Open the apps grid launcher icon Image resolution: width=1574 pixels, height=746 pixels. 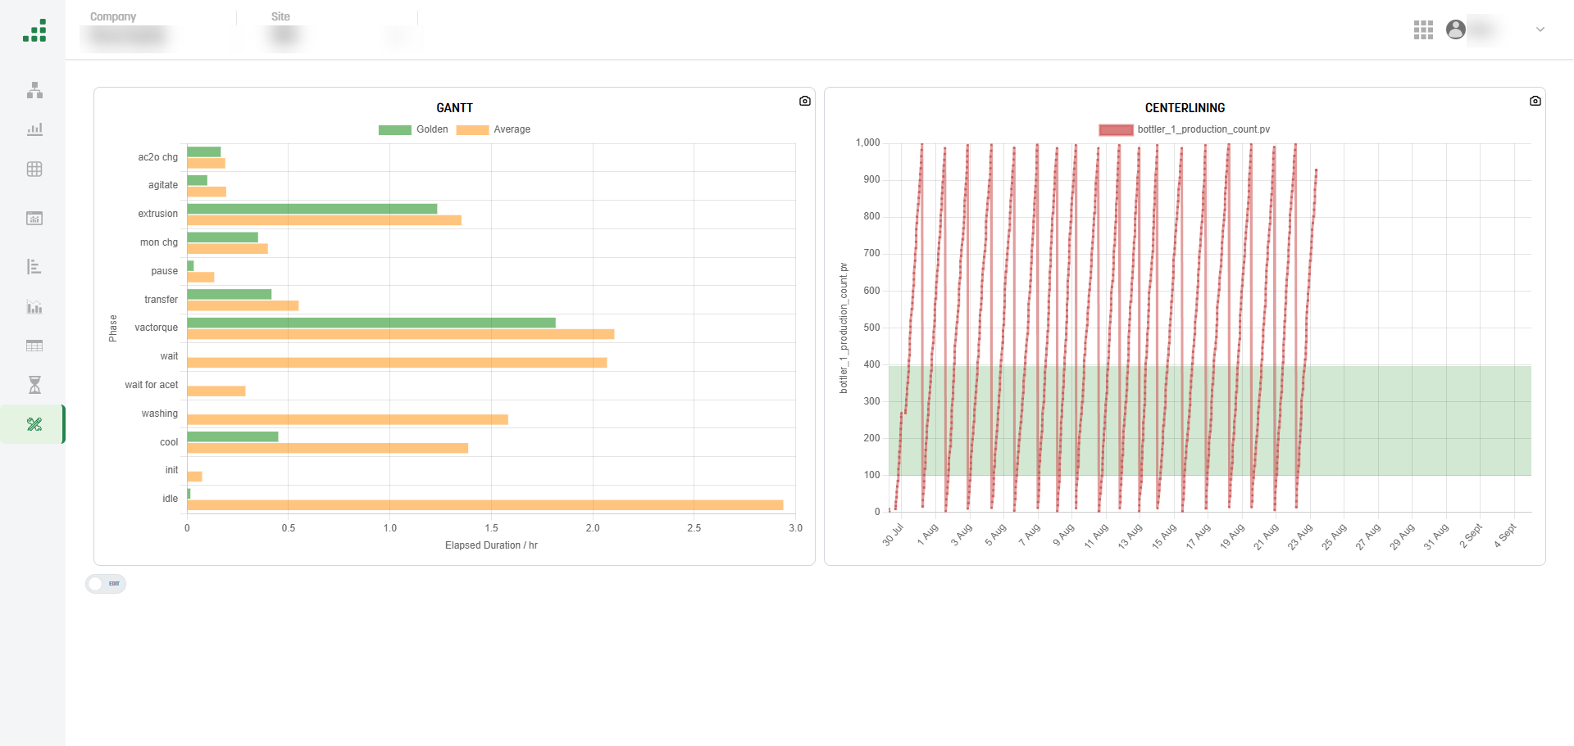click(x=1423, y=30)
